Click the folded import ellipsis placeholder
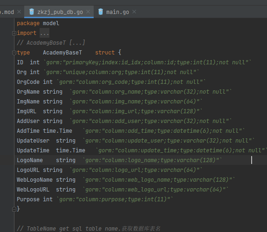 (44, 33)
